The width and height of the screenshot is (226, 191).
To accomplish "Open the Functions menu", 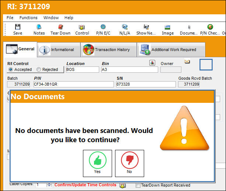I will [x=28, y=18].
